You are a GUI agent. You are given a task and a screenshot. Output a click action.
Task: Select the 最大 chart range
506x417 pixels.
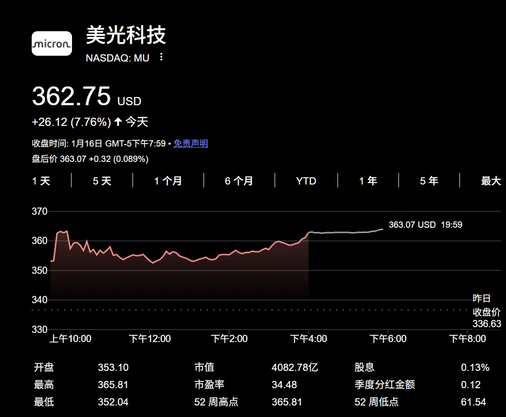491,181
